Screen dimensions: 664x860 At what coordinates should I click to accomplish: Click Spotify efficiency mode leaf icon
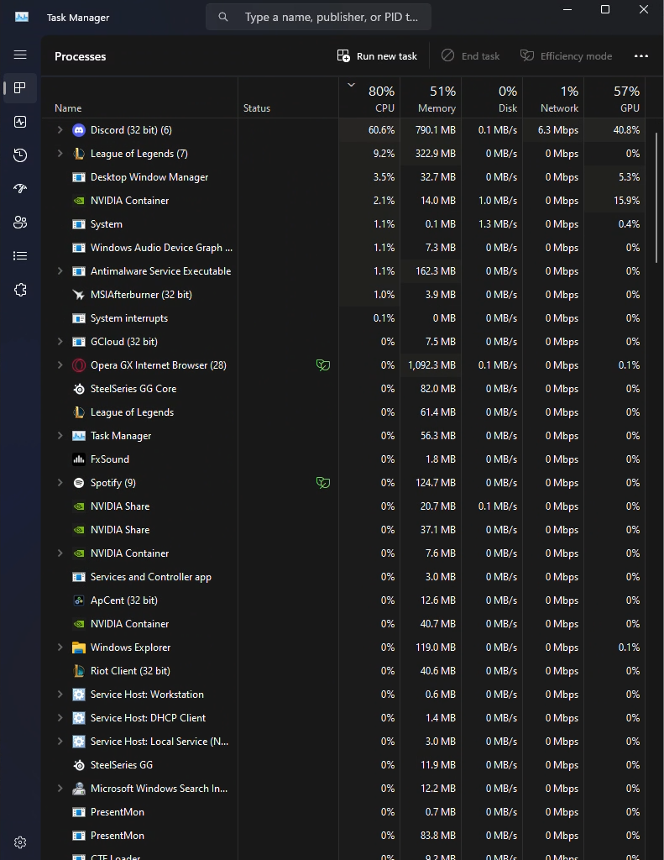pos(323,483)
